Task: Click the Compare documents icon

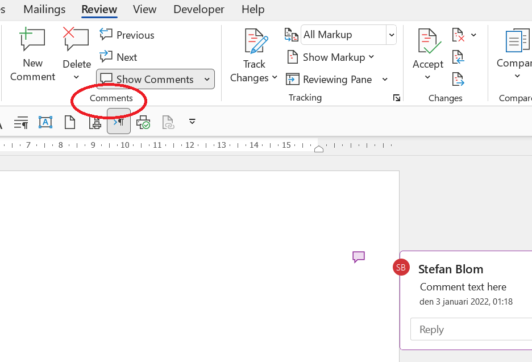Action: click(517, 41)
